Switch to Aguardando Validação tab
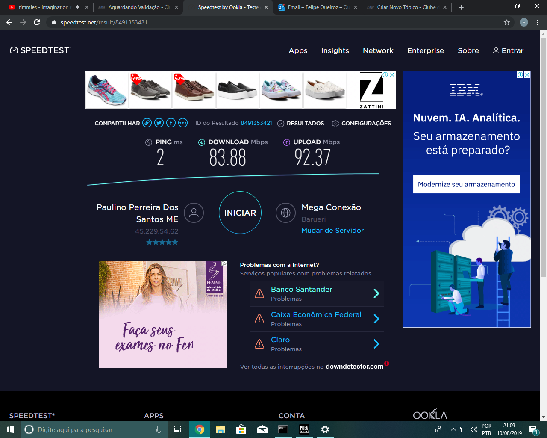547x438 pixels. tap(139, 7)
